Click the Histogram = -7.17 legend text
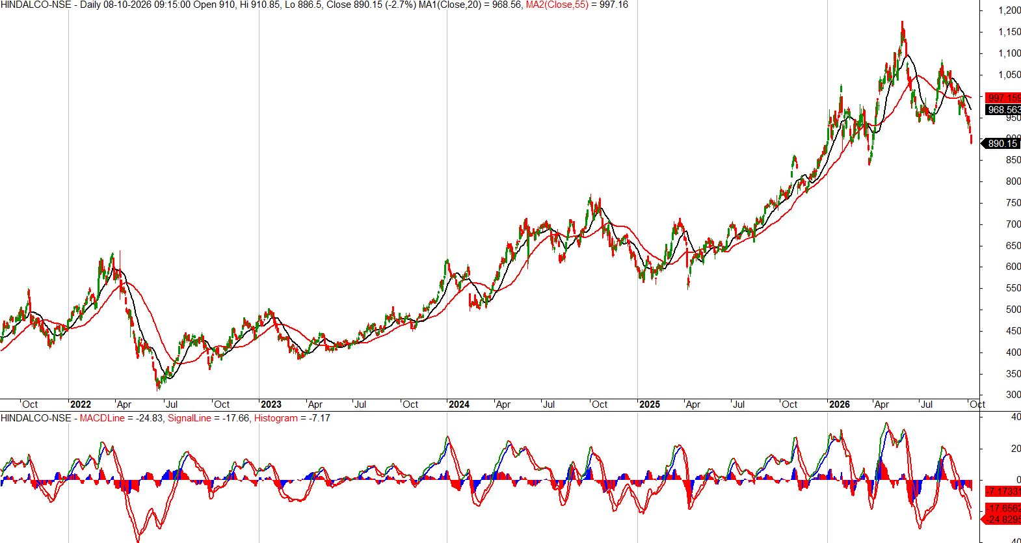Screen dimensions: 1021x543 click(292, 418)
